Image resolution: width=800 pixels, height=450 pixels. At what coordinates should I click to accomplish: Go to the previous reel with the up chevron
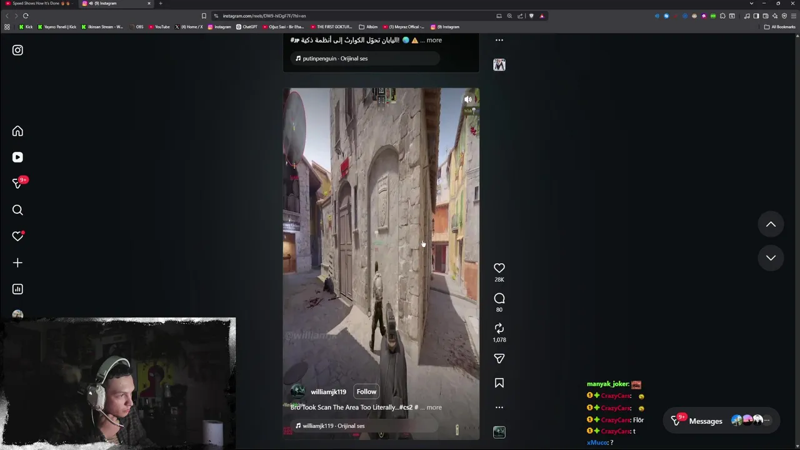pos(771,224)
